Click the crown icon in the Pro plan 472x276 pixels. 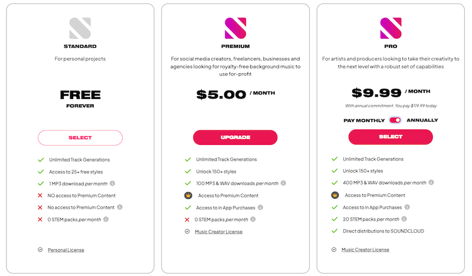[335, 195]
